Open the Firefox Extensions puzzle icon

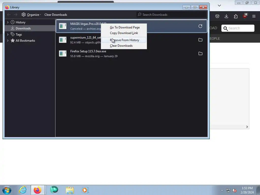(x=236, y=16)
